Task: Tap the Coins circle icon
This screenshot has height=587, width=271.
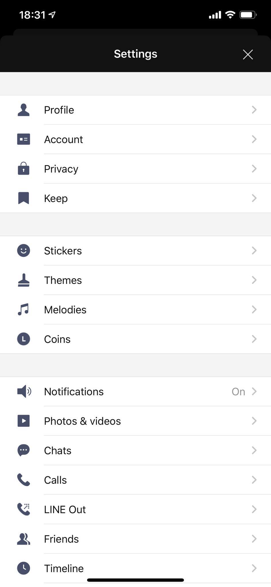Action: [x=23, y=339]
